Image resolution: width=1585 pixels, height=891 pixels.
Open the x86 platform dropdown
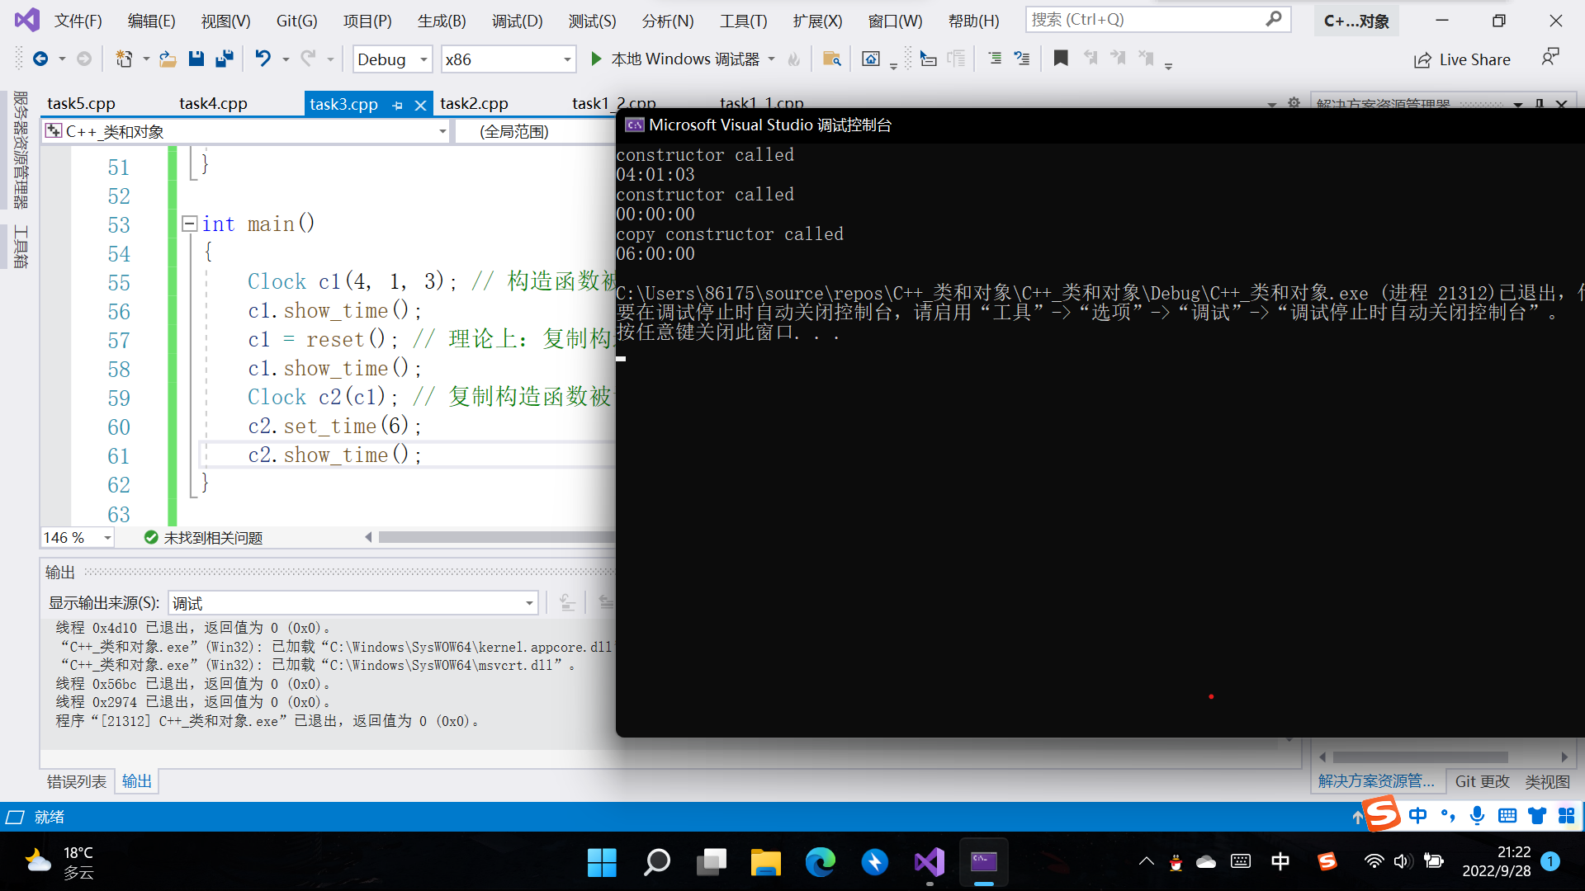point(567,59)
